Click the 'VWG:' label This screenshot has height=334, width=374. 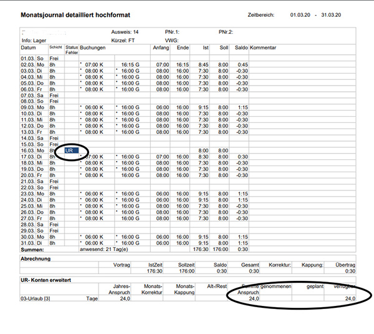point(171,41)
